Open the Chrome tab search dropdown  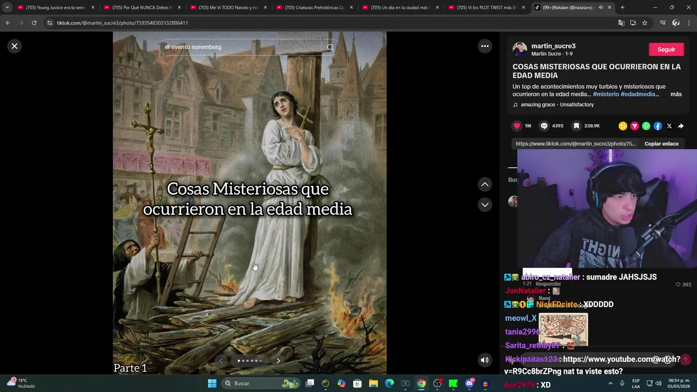[7, 8]
